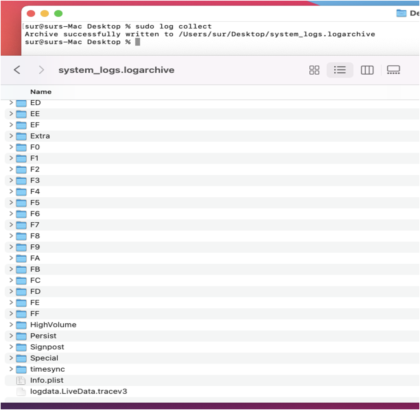The image size is (420, 410).
Task: Expand the F3 folder
Action: click(x=11, y=180)
